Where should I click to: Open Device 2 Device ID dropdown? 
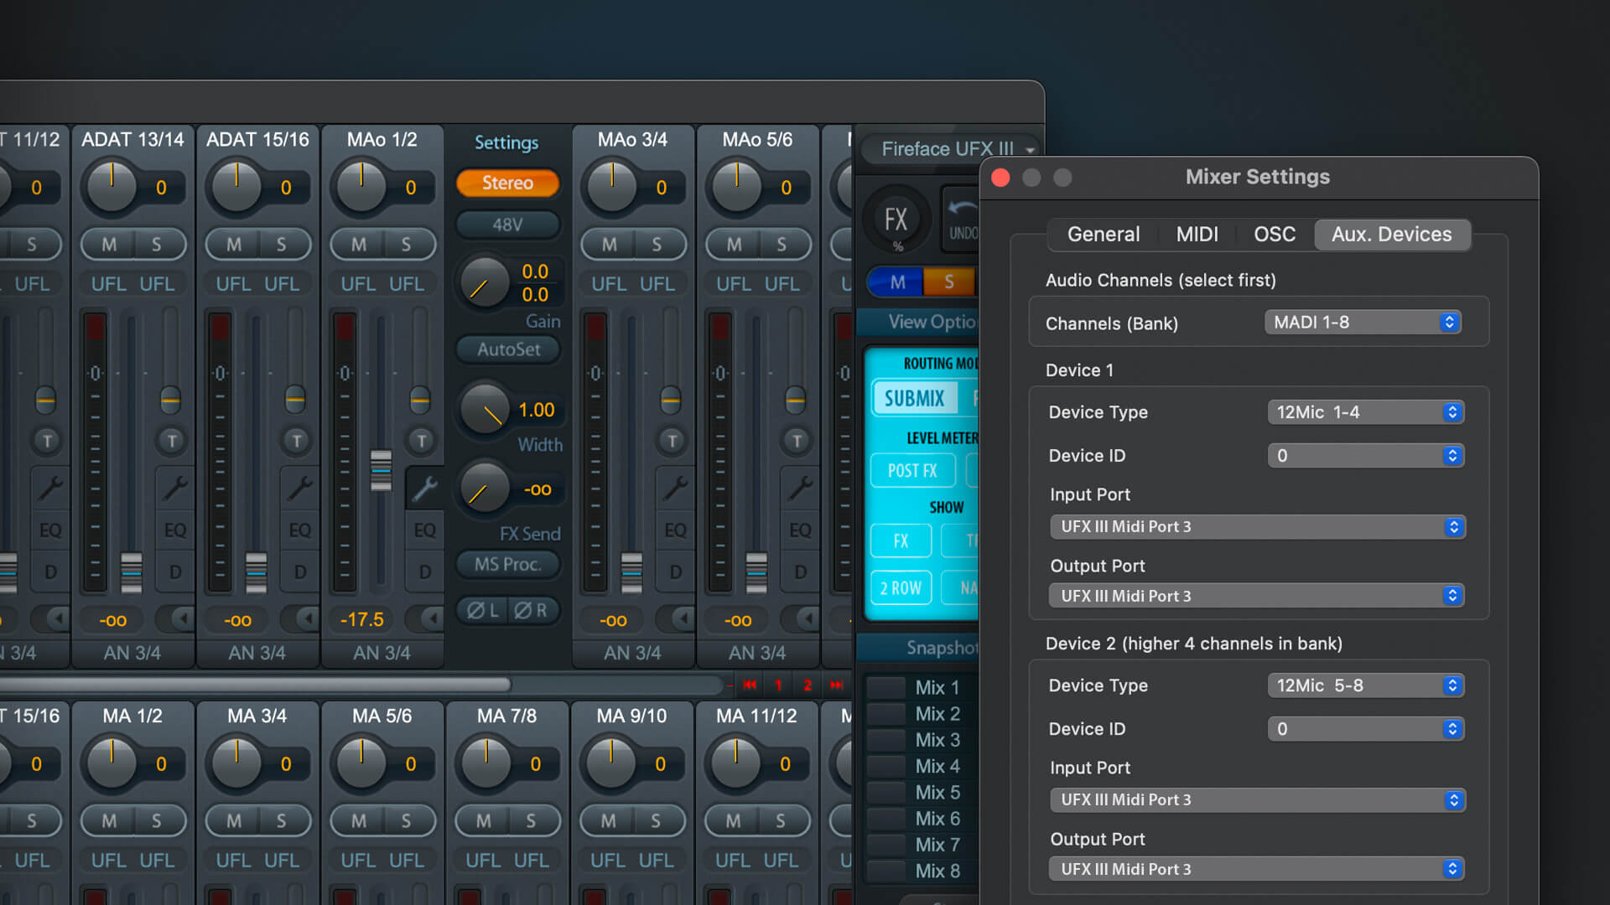tap(1366, 729)
